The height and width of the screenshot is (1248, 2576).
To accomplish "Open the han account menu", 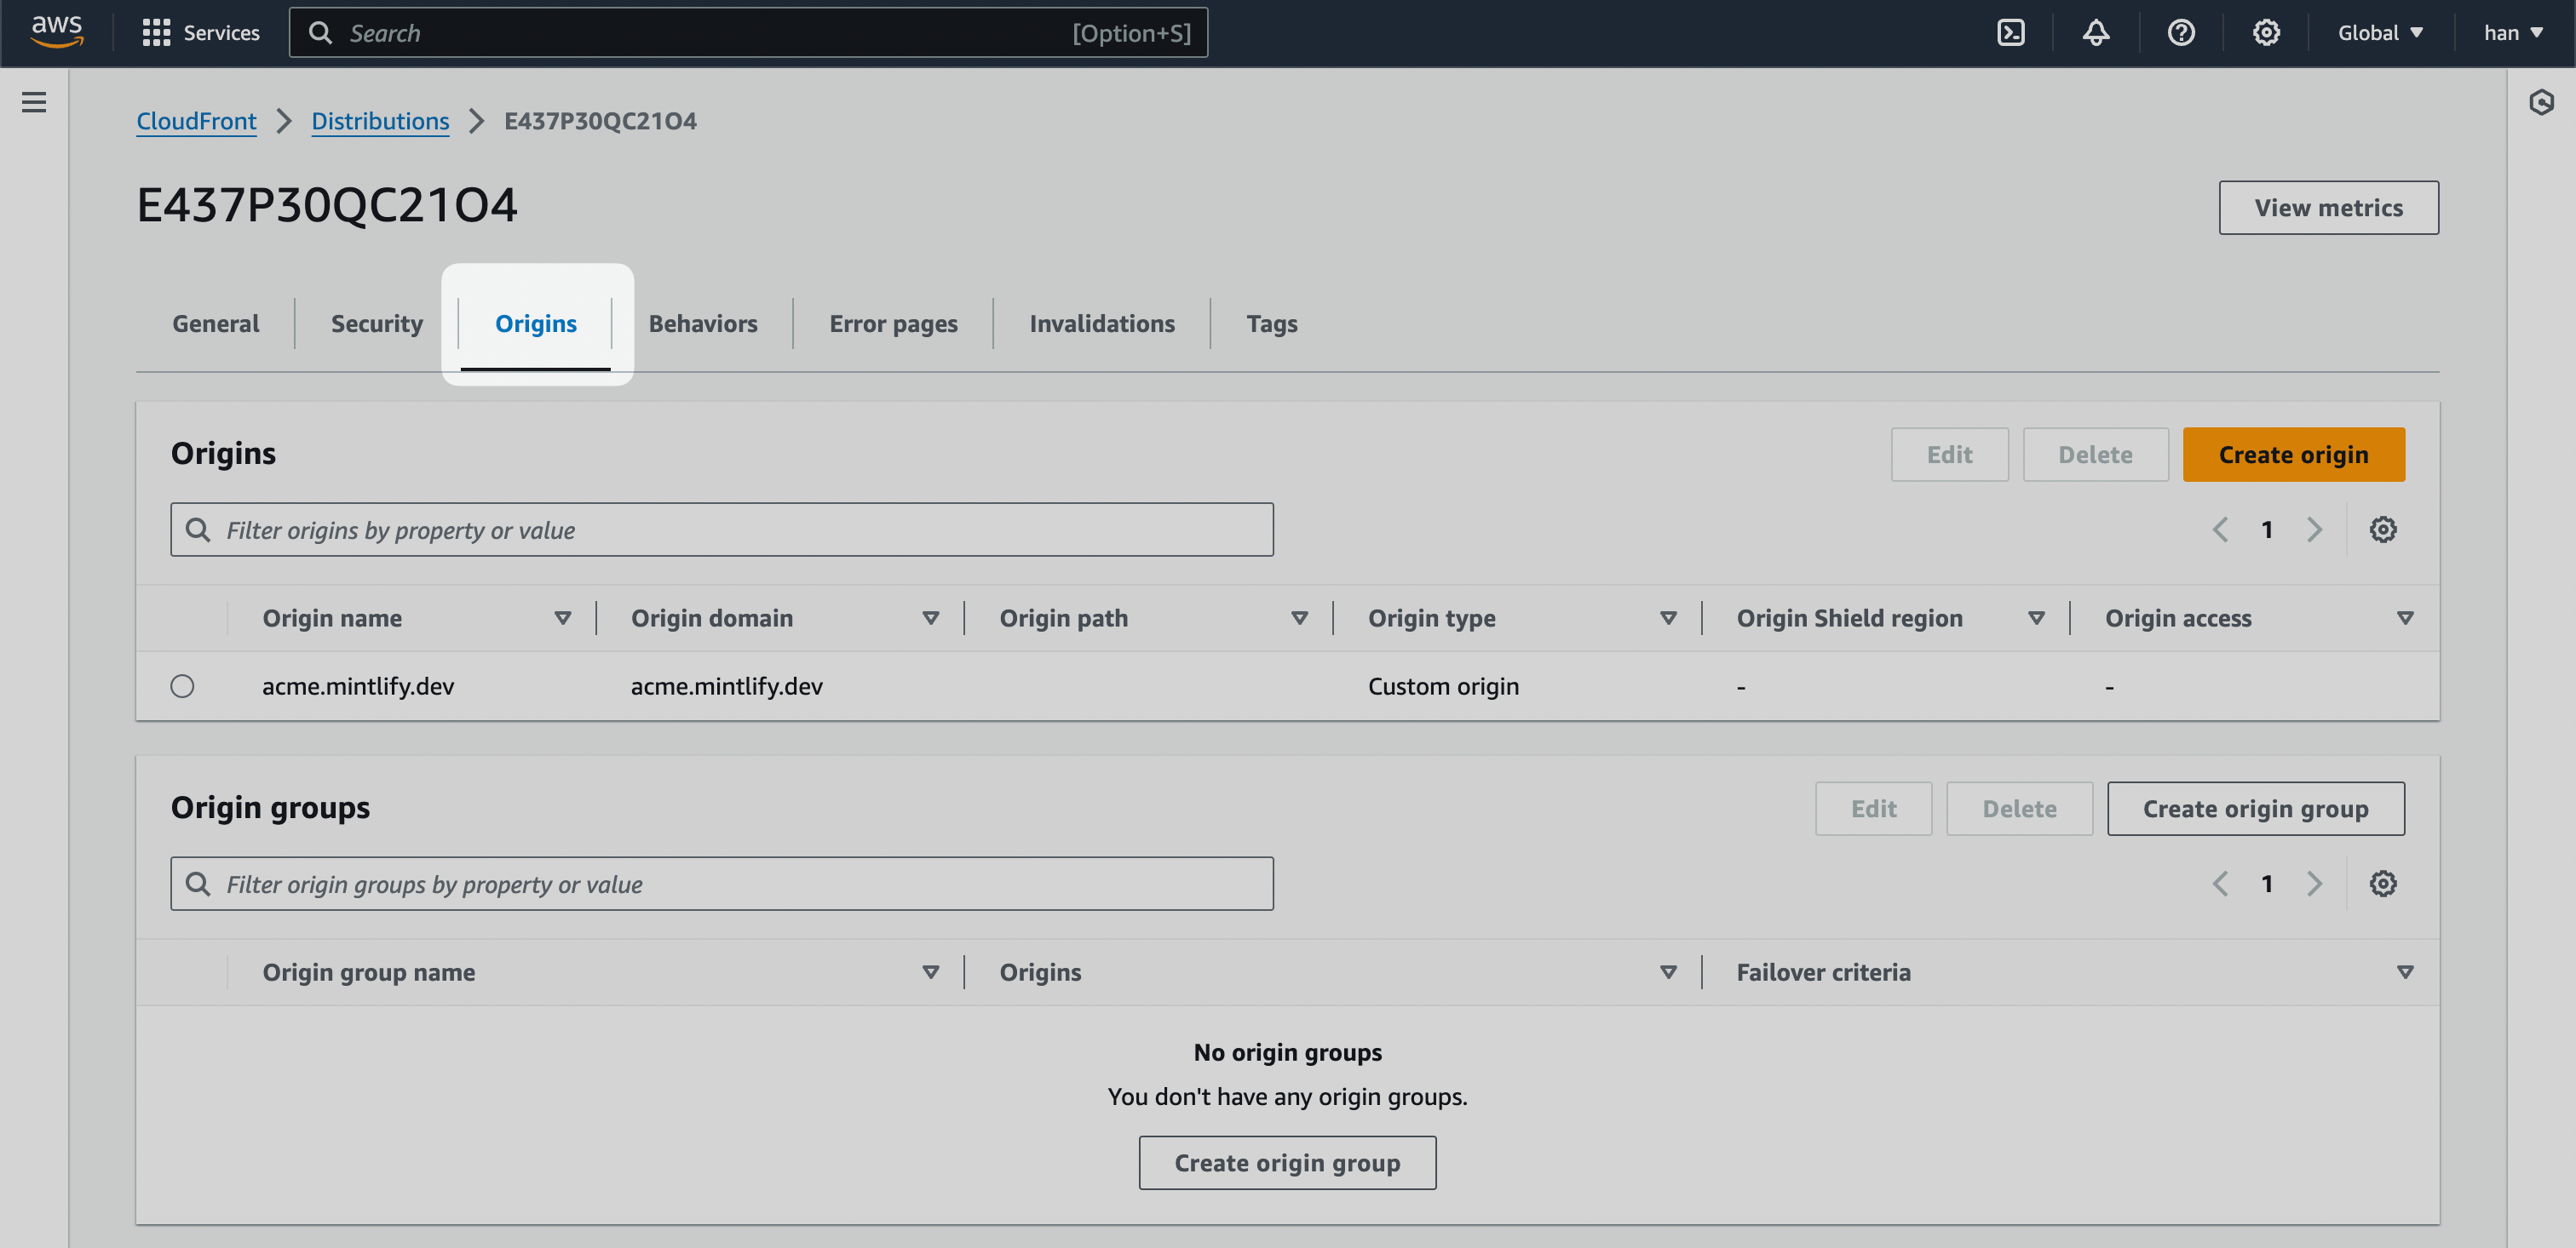I will pos(2513,33).
